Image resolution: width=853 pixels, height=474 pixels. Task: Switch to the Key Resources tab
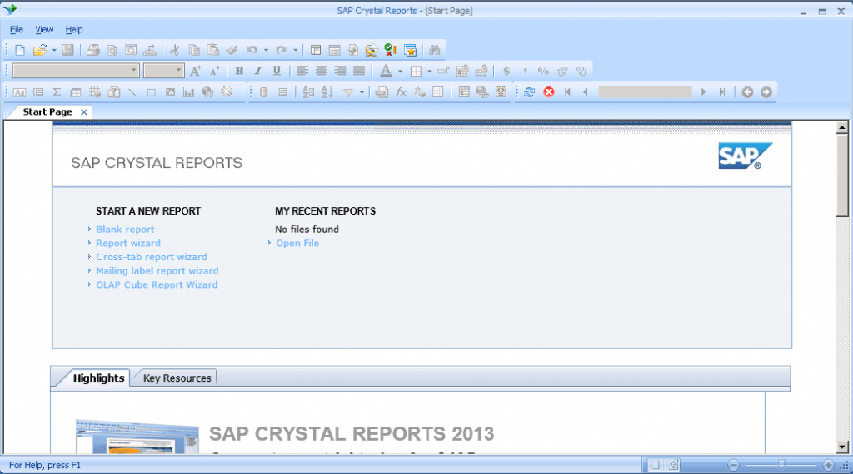pyautogui.click(x=177, y=378)
